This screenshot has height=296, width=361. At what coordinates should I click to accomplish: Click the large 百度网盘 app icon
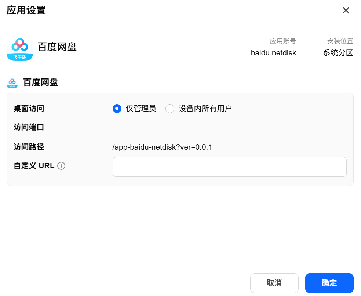coord(20,48)
